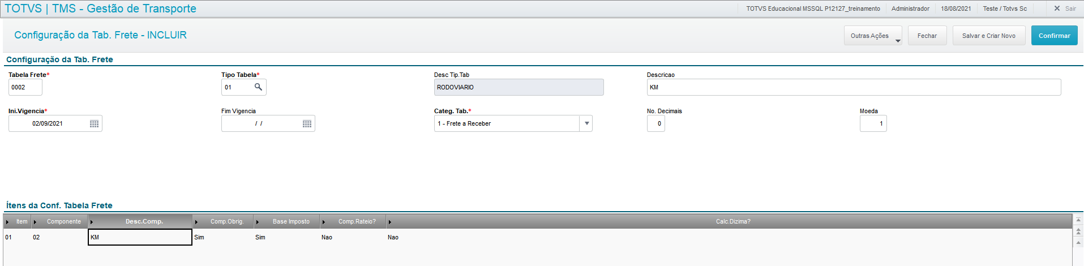The image size is (1084, 266).
Task: Click the Sair link at top right
Action: click(x=1070, y=8)
